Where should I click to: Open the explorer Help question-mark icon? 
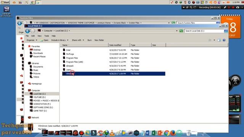click(x=224, y=40)
